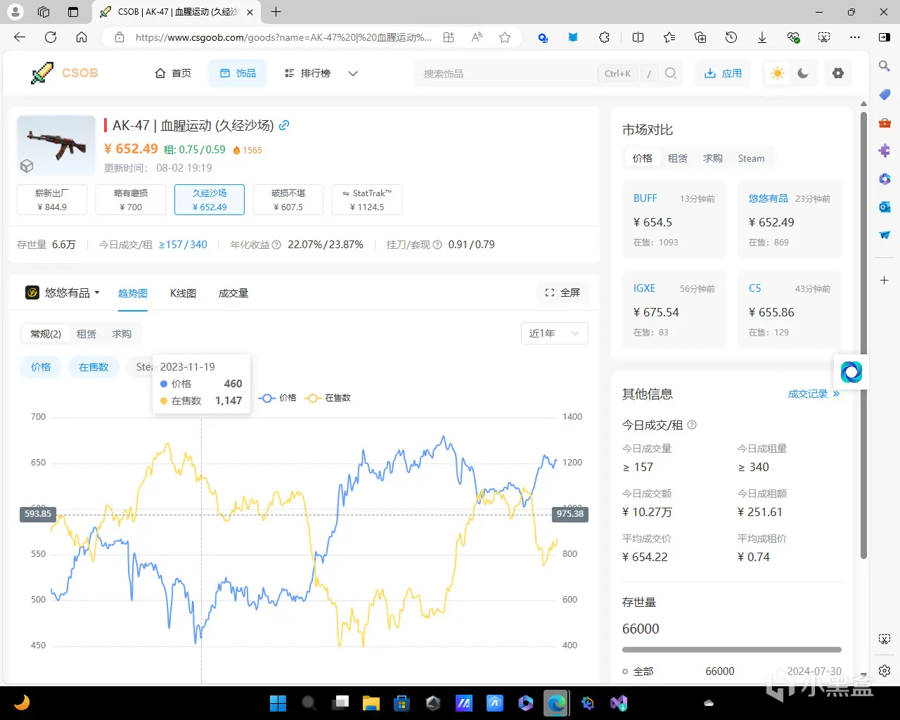
Task: Select the 价格 tab in 市场对比
Action: point(643,158)
